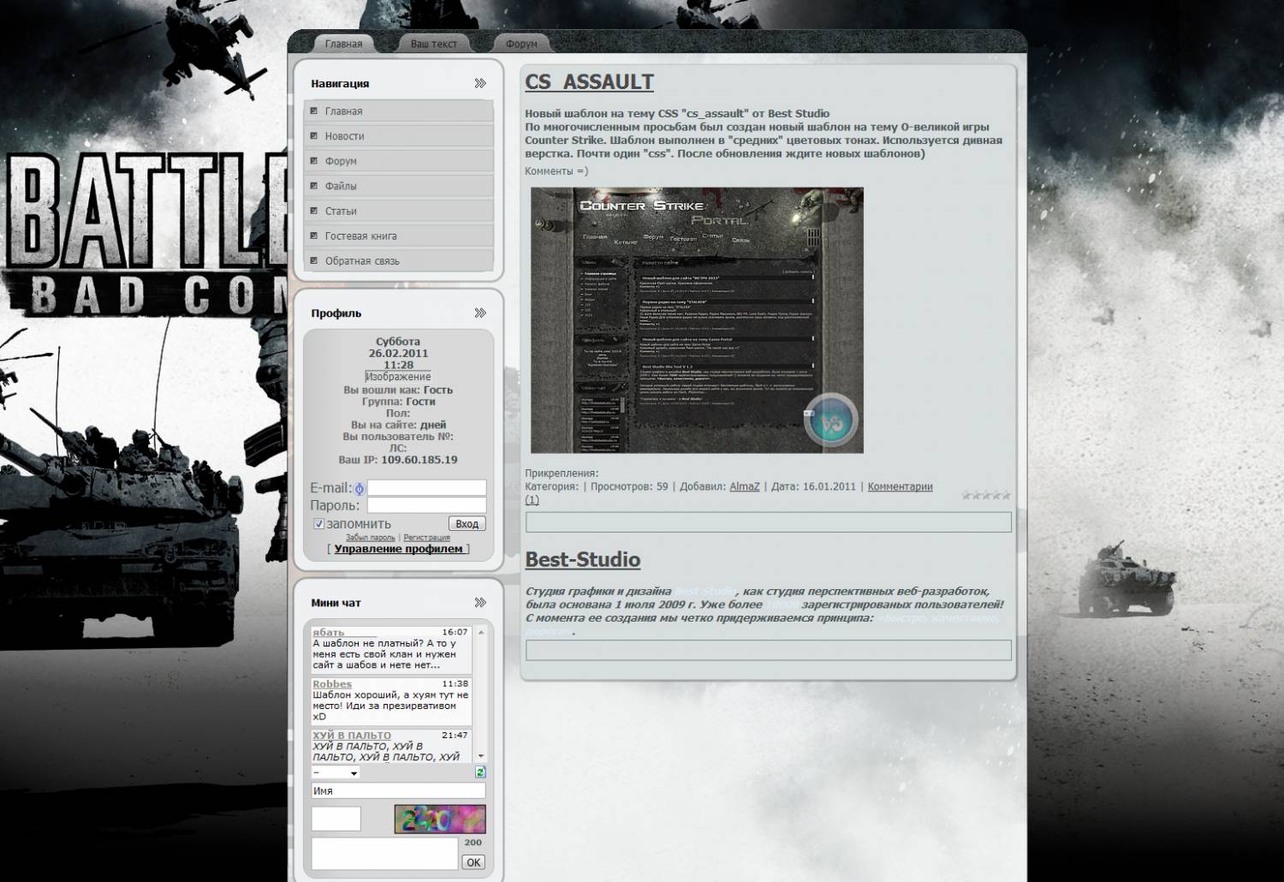Click the bullet icon beside Файлы
Viewport: 1284px width, 882px height.
[314, 185]
